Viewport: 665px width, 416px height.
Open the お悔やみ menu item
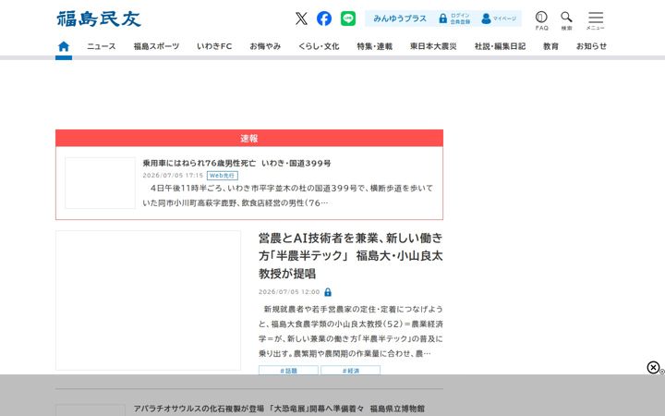coord(265,46)
